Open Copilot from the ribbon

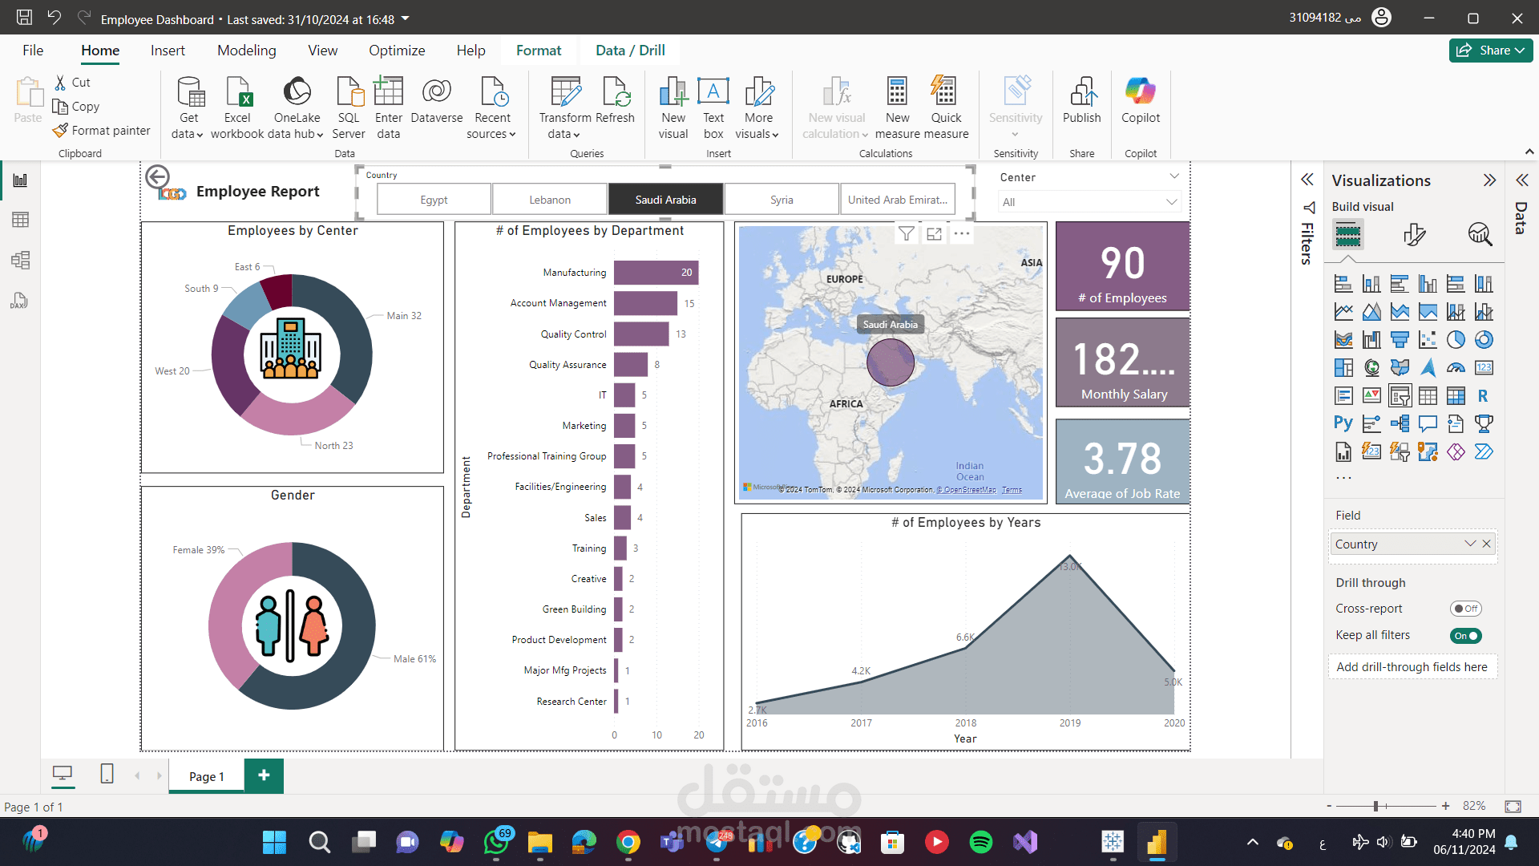point(1140,92)
